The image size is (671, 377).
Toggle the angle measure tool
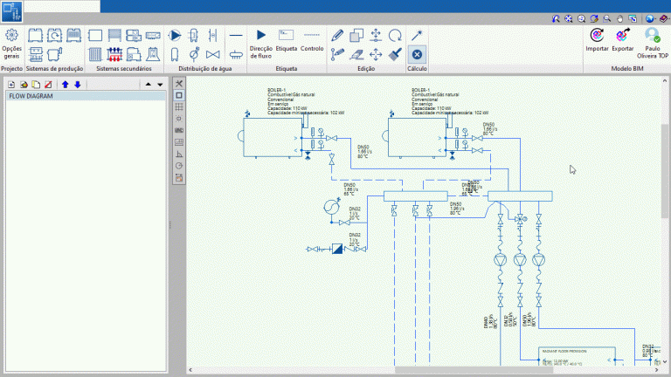(x=179, y=154)
